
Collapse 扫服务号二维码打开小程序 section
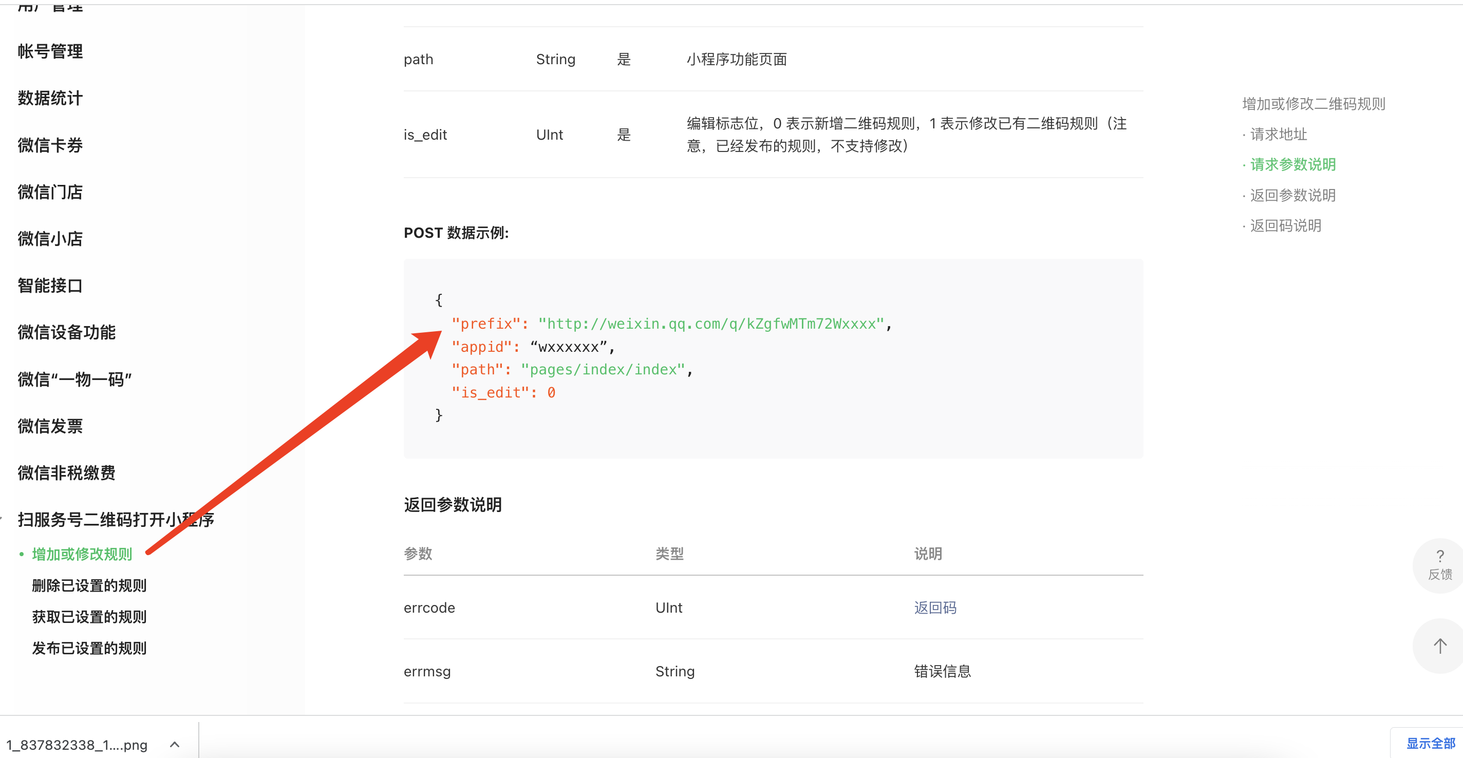pyautogui.click(x=115, y=519)
